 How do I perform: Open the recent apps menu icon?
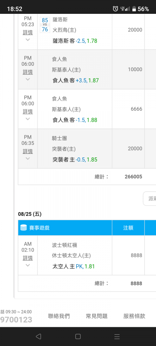(117, 336)
